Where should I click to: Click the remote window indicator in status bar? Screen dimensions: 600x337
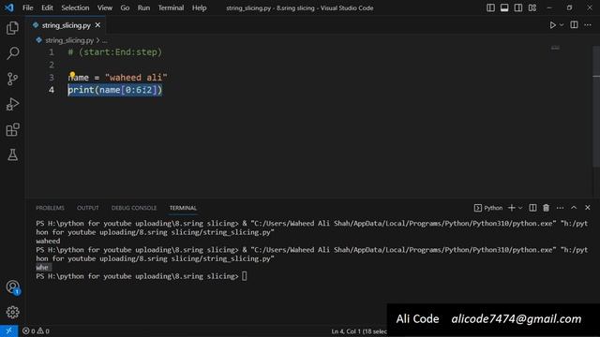8,330
